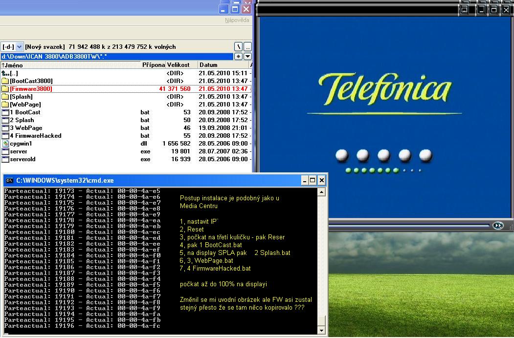Screen dimensions: 514x338
Task: Click the cmd scrollbar up arrow
Action: 322,192
